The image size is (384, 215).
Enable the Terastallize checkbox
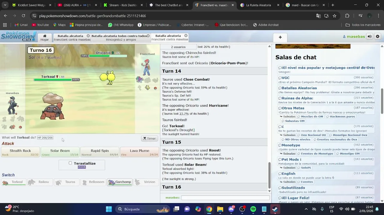(70, 163)
